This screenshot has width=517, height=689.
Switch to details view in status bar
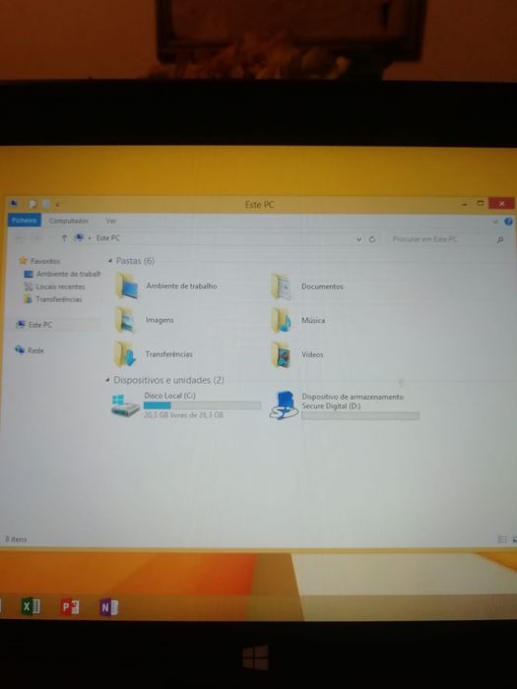click(x=501, y=539)
